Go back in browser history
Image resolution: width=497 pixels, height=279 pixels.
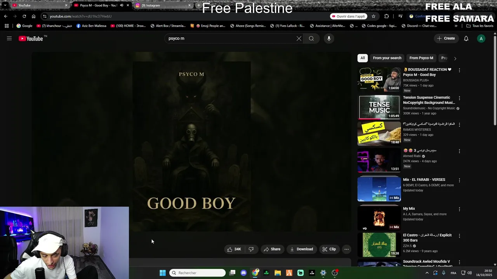pos(5,16)
